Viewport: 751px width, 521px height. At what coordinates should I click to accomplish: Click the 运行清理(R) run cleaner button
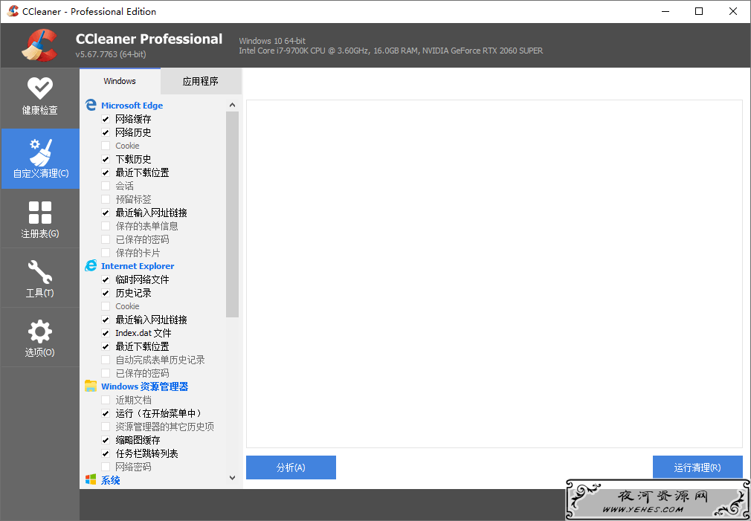coord(697,467)
